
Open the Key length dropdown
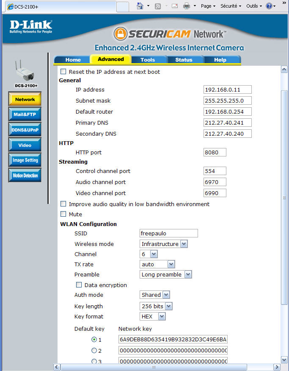[156, 306]
